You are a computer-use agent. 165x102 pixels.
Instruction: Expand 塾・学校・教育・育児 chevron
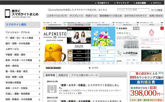click(39, 72)
